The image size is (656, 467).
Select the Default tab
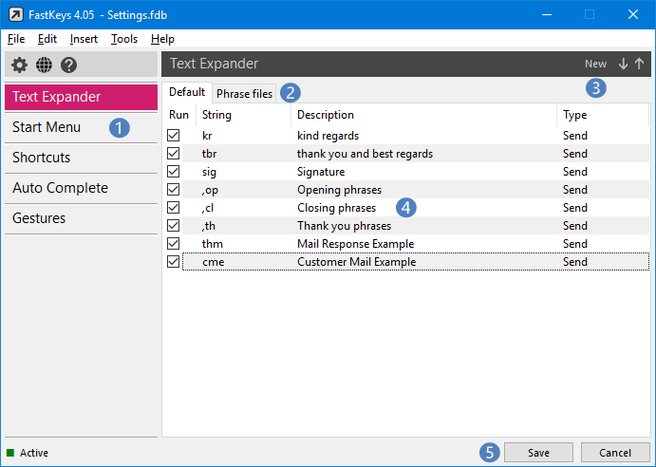187,92
